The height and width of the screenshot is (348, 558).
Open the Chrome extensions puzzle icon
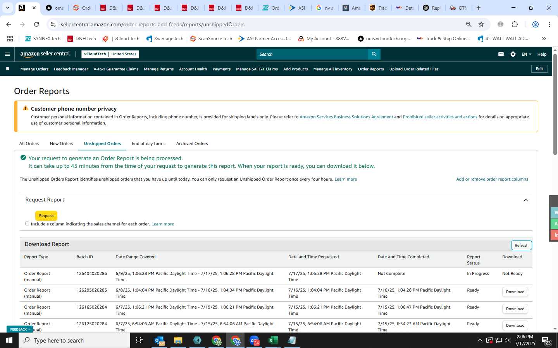(x=515, y=24)
